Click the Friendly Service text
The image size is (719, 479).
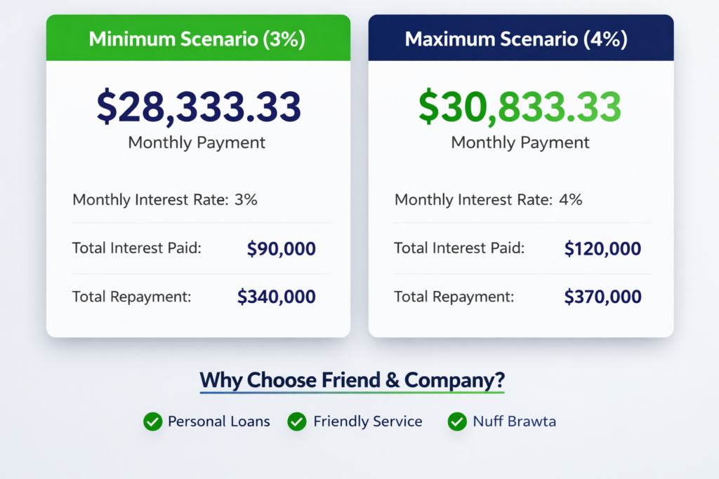click(367, 421)
